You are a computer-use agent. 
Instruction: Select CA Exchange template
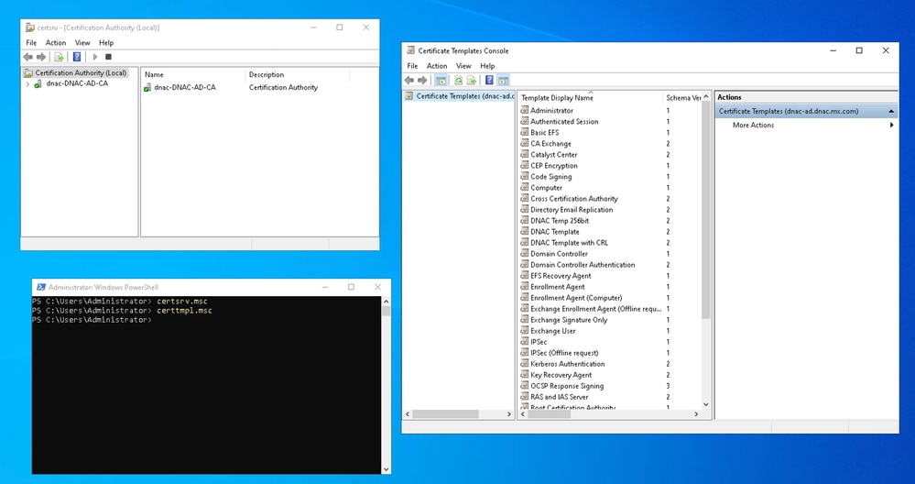(x=550, y=144)
